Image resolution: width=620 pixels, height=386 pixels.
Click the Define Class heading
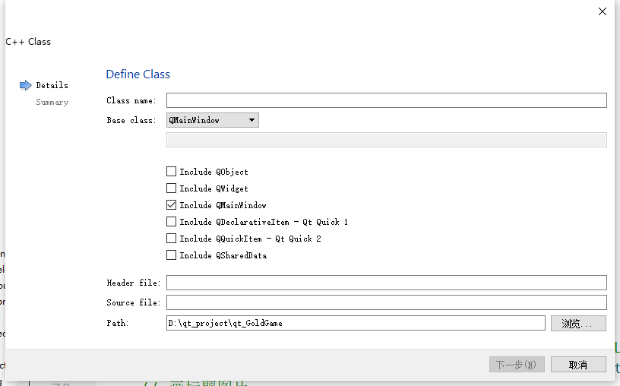point(138,74)
